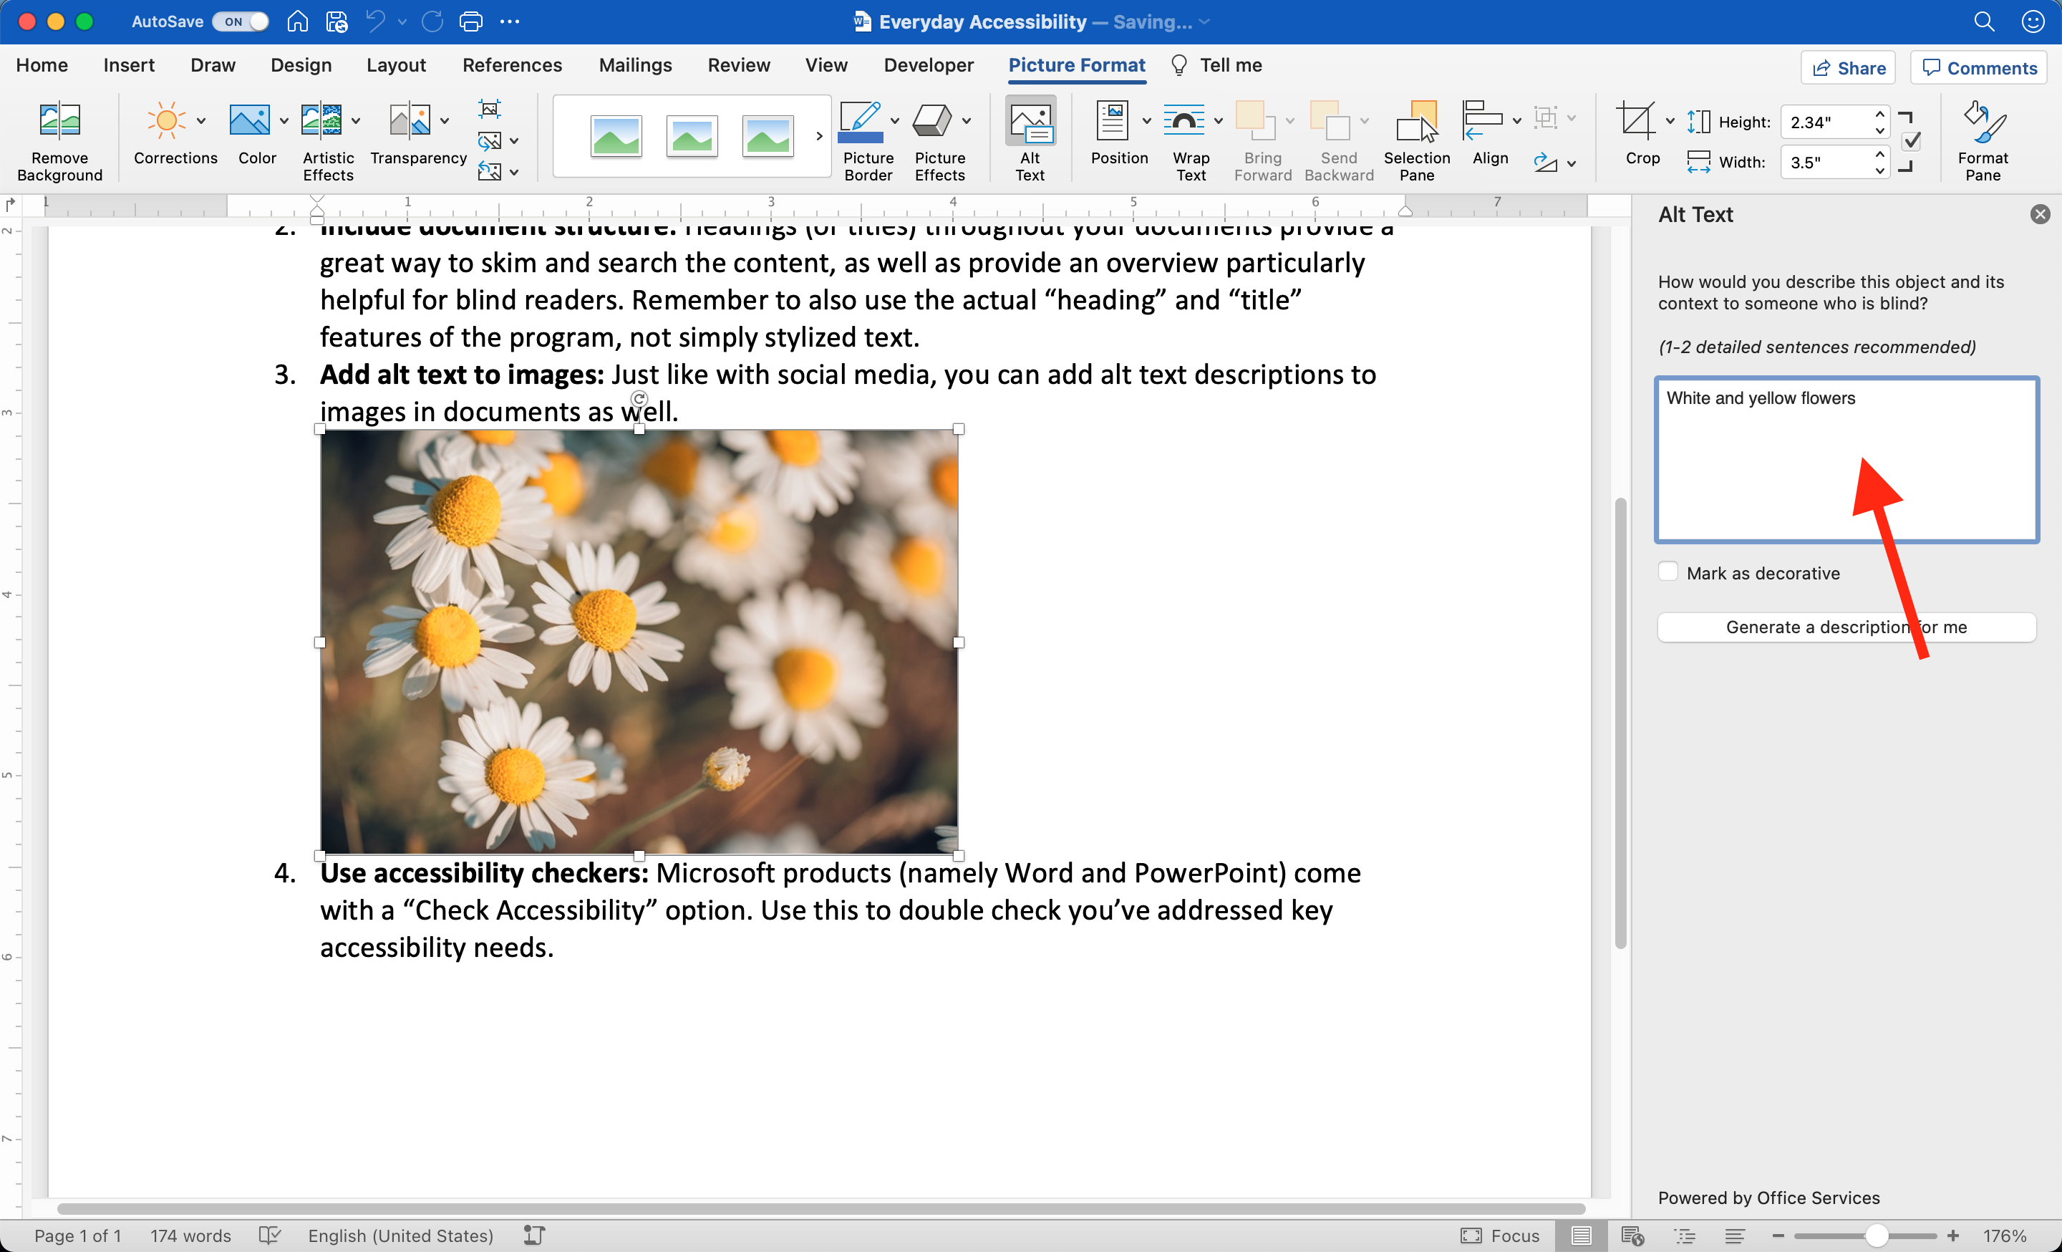Viewport: 2062px width, 1252px height.
Task: Click the Picture Format tab
Action: tap(1077, 64)
